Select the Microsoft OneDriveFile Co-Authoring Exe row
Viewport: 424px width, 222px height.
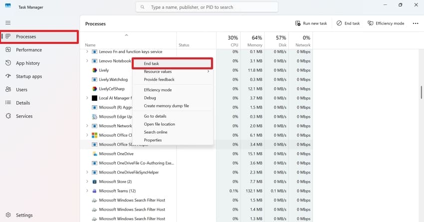tap(197, 163)
